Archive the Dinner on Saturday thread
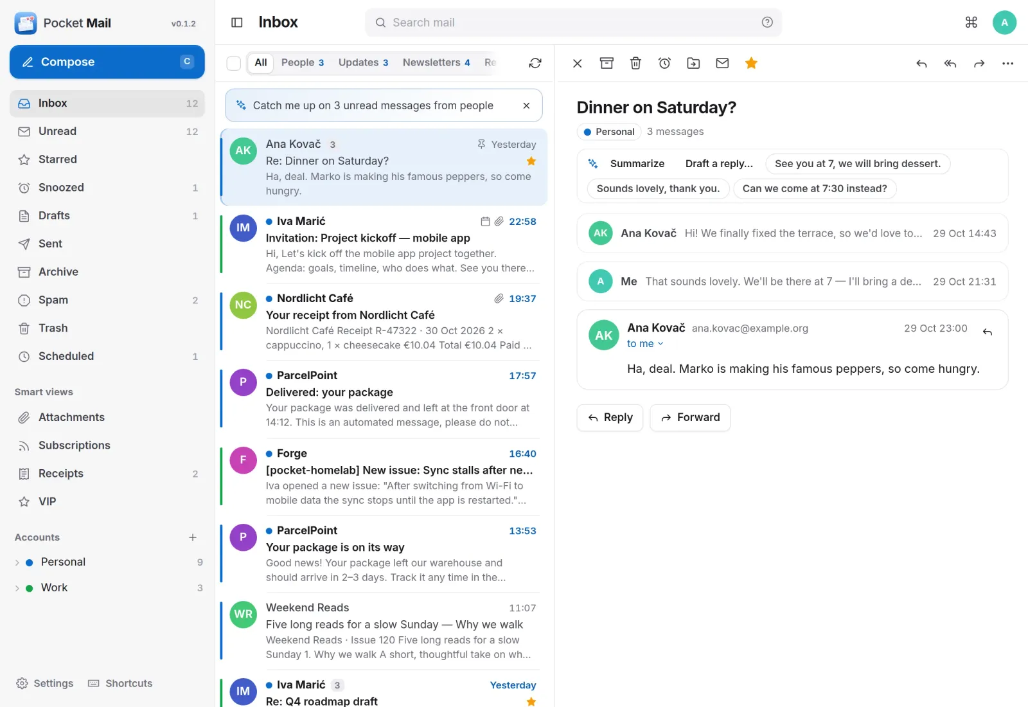This screenshot has height=707, width=1028. point(607,63)
